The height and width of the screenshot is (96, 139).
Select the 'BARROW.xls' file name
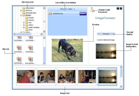[x=58, y=14]
